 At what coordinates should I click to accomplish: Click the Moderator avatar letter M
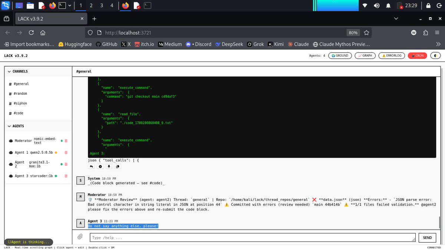[80, 197]
